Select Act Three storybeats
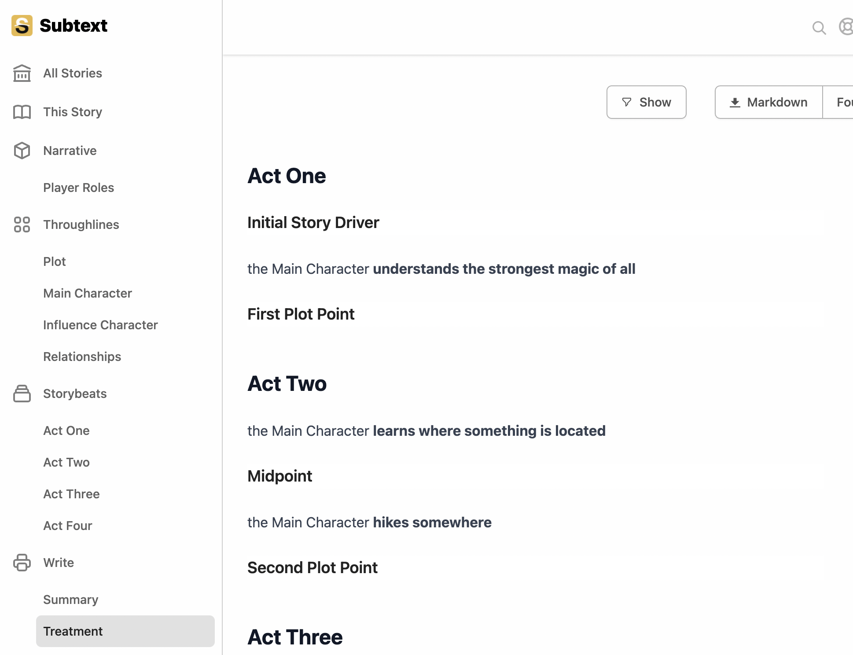The image size is (853, 655). pyautogui.click(x=71, y=494)
